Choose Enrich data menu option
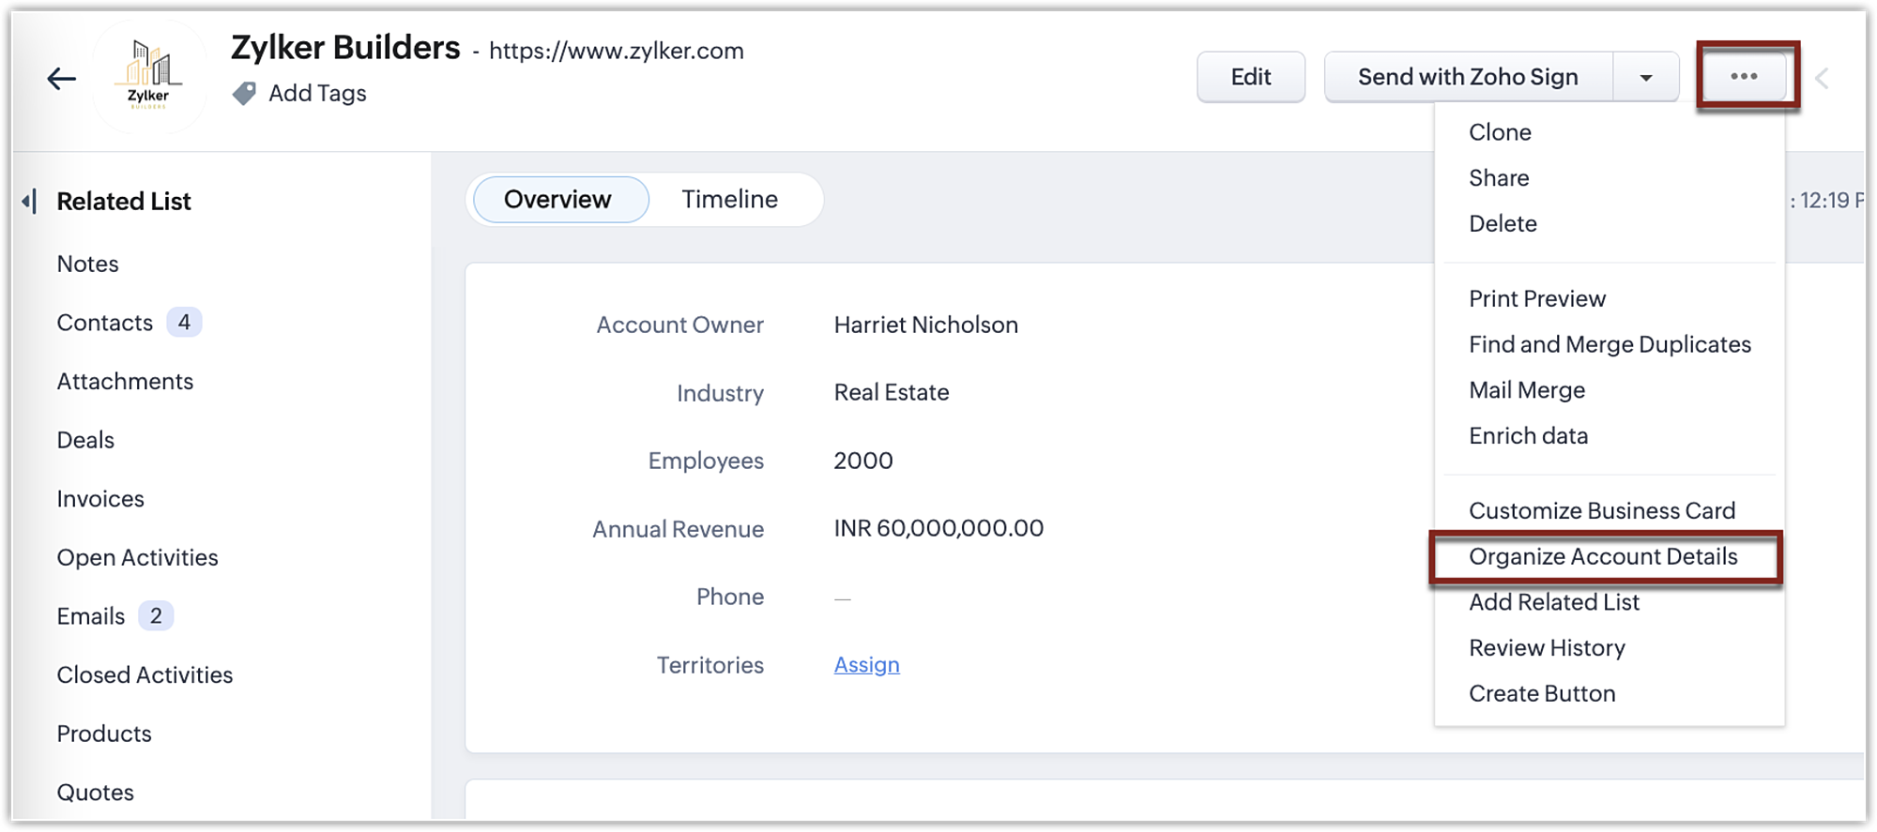Screen dimensions: 1877x832 pyautogui.click(x=1528, y=436)
